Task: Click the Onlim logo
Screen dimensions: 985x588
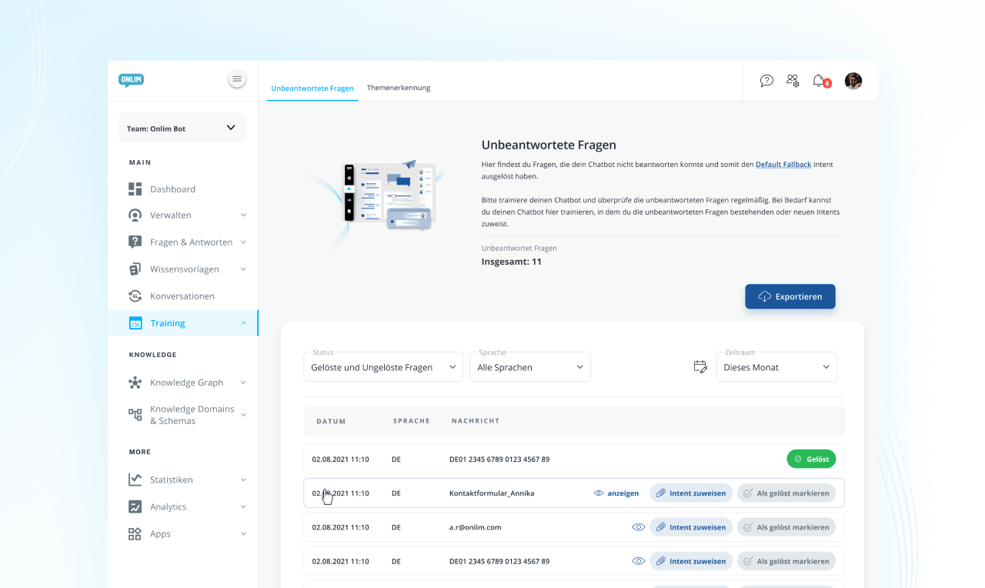Action: point(131,80)
